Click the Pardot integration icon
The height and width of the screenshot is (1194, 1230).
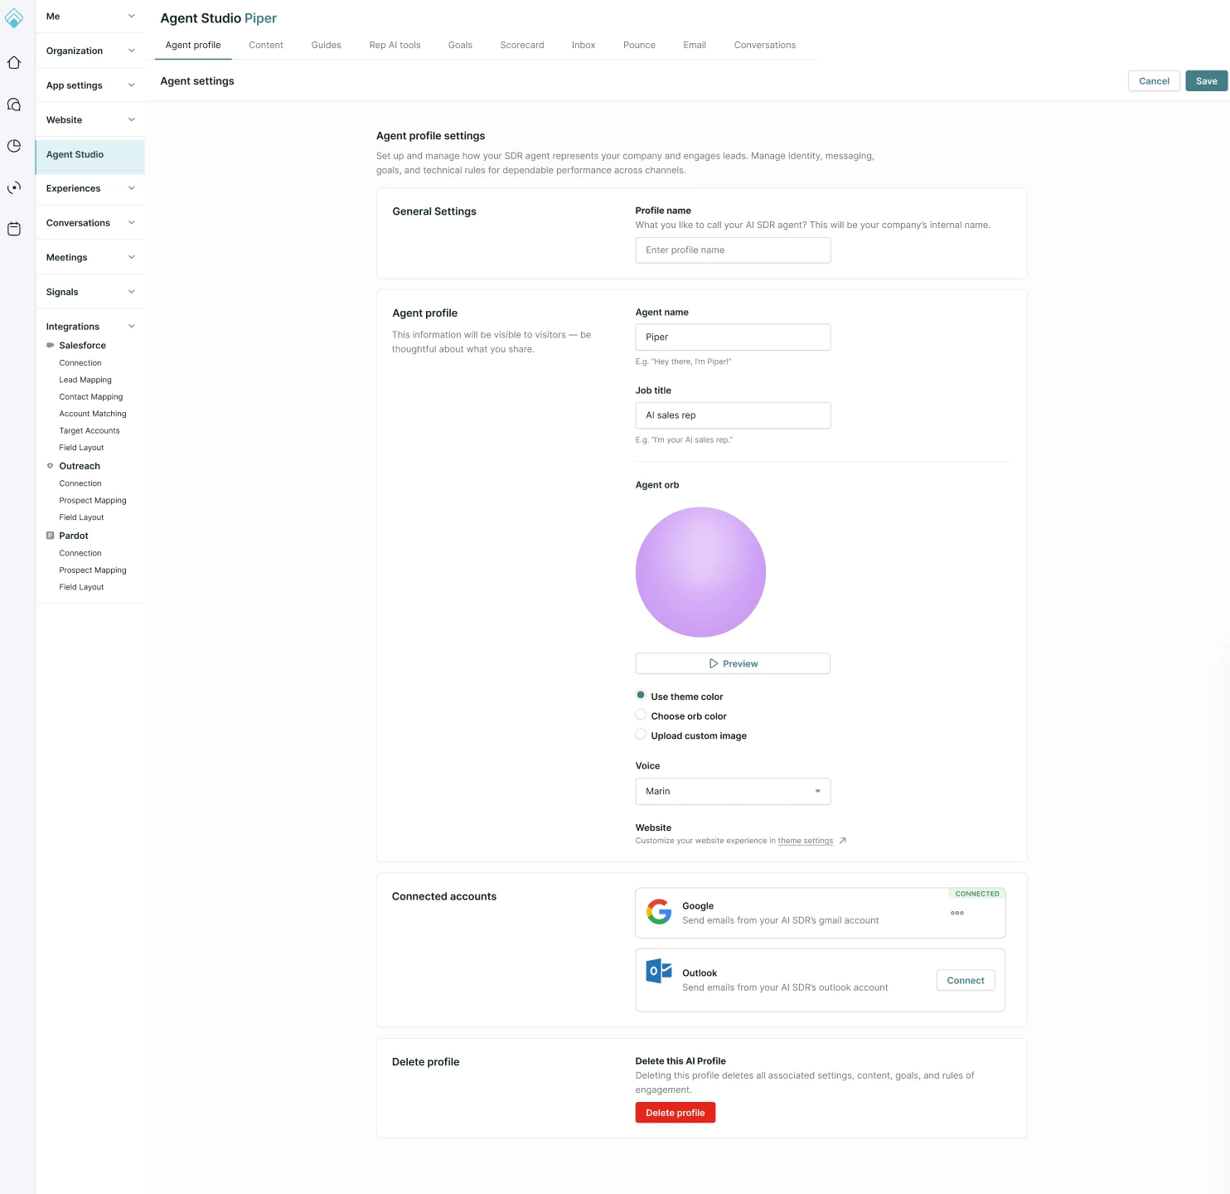point(50,536)
